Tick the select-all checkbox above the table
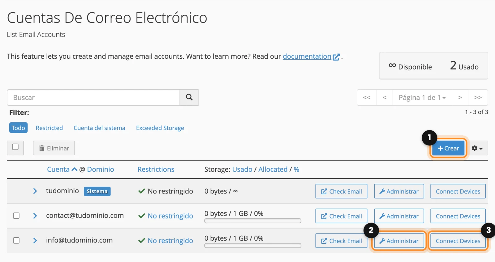 [x=15, y=147]
